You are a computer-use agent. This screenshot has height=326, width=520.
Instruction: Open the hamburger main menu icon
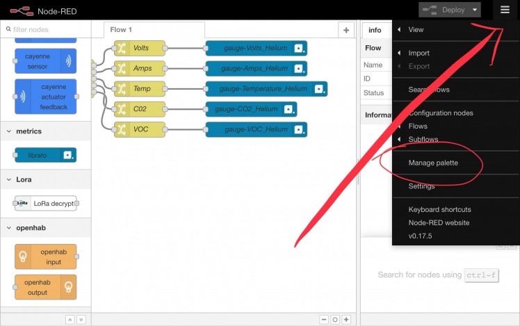[x=505, y=10]
